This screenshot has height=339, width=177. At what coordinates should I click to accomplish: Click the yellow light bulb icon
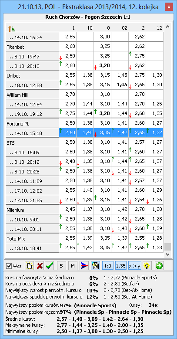(x=147, y=265)
